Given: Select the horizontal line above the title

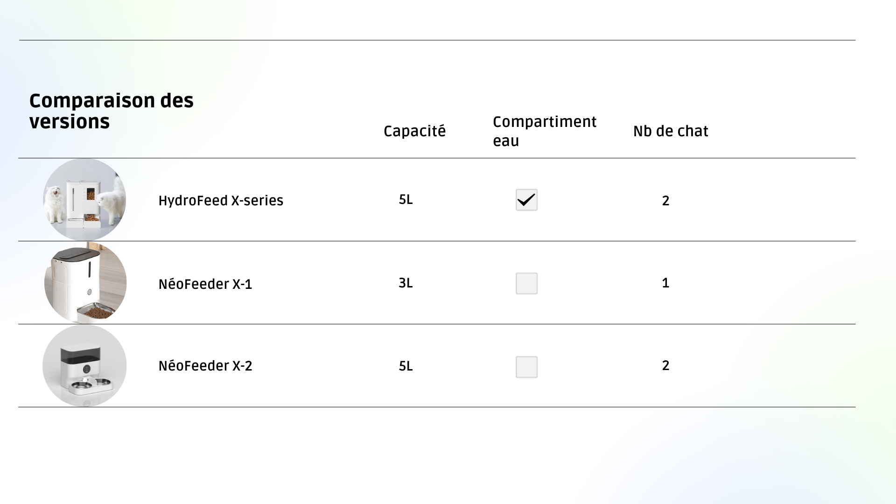Looking at the screenshot, I should (437, 40).
